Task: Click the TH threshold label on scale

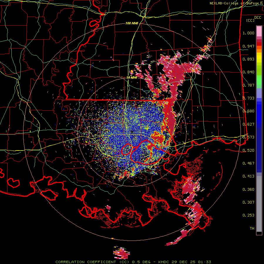Action: 252,228
